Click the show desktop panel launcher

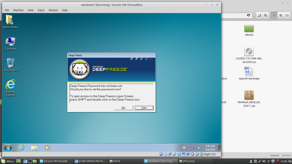(x=18, y=161)
